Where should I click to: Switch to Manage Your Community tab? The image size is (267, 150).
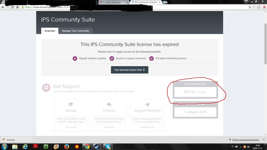pos(76,31)
